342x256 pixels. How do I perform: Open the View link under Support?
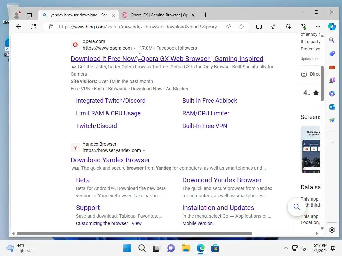tap(137, 223)
